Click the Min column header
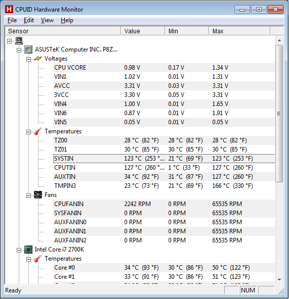Image resolution: width=289 pixels, height=299 pixels. pos(187,31)
